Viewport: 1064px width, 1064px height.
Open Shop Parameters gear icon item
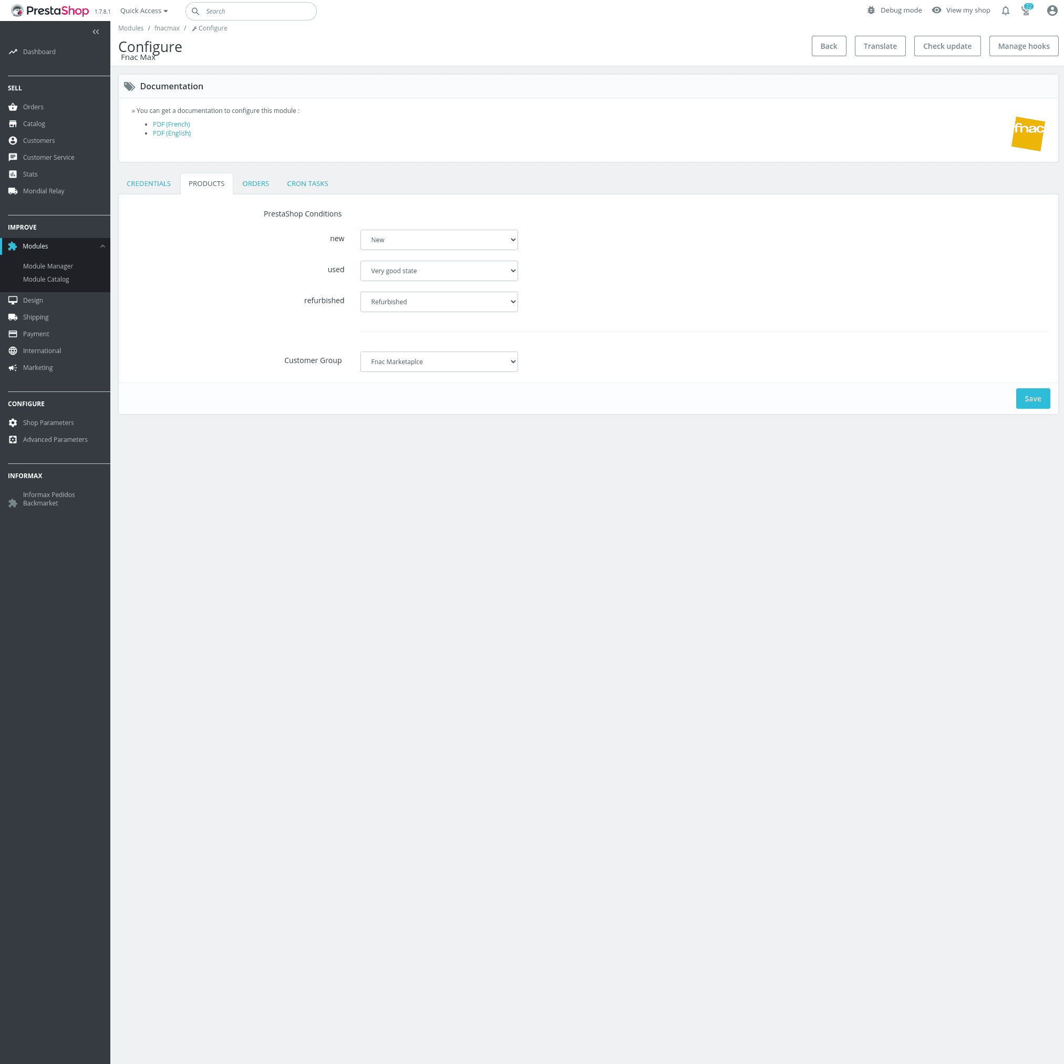tap(13, 422)
